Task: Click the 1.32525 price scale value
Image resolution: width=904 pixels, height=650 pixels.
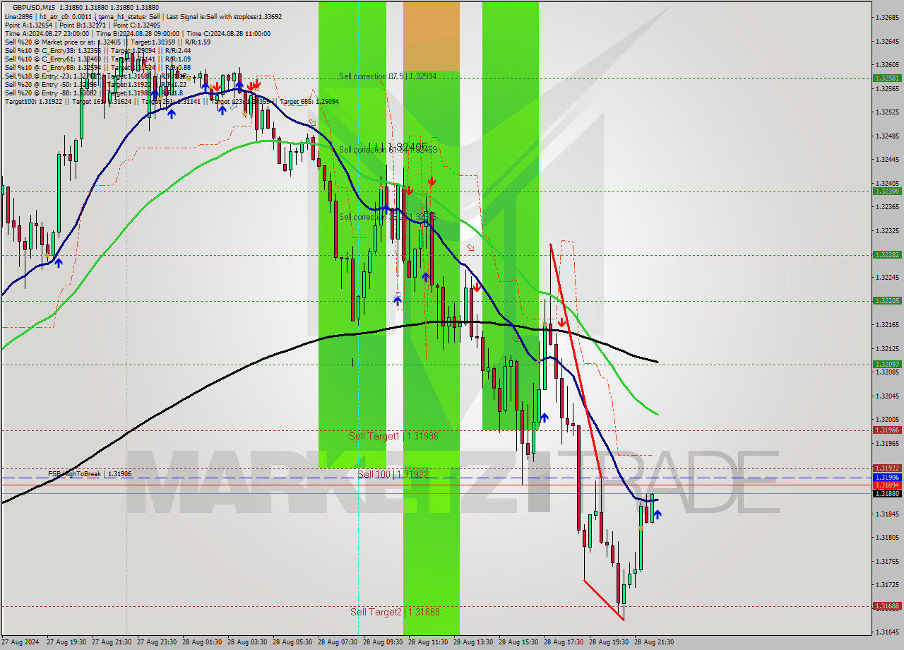Action: pyautogui.click(x=887, y=112)
